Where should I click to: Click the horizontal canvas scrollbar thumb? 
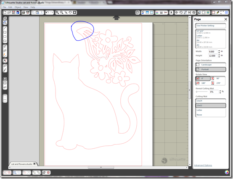pos(101,167)
